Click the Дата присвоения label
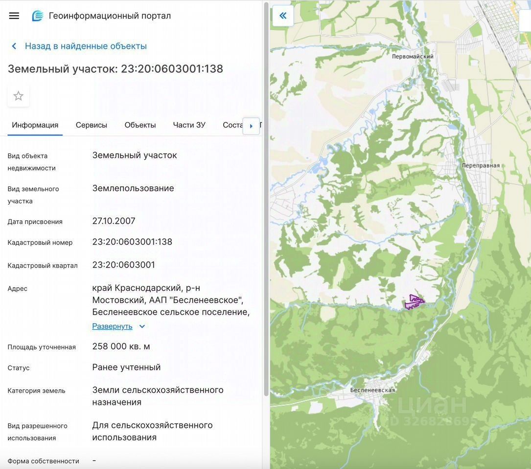531x469 pixels. (35, 222)
